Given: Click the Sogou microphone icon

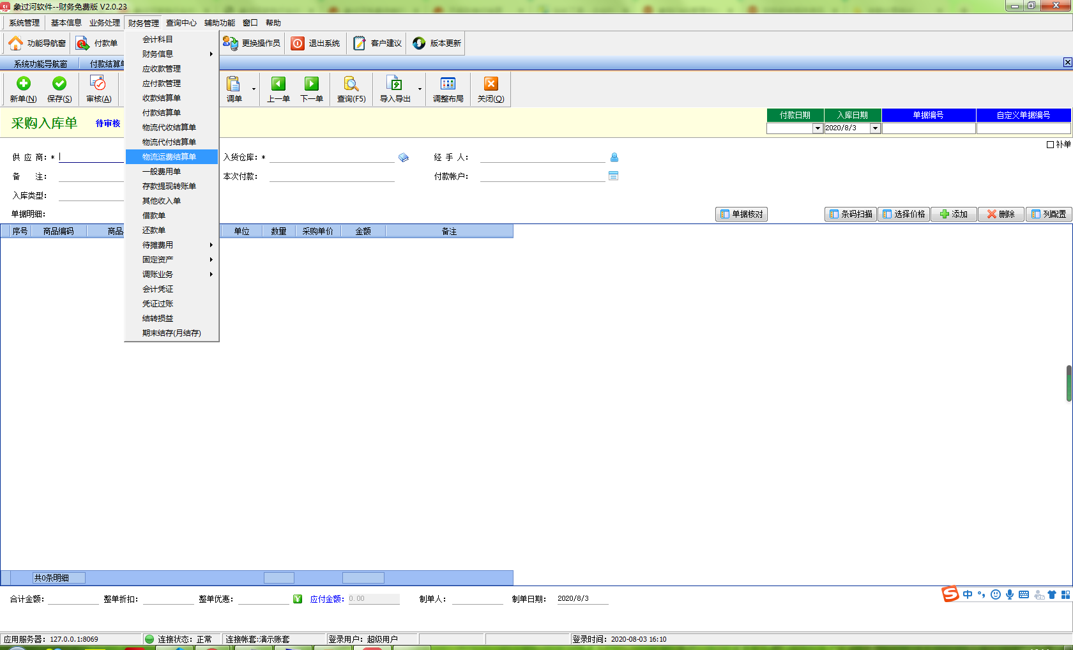Looking at the screenshot, I should tap(1010, 594).
